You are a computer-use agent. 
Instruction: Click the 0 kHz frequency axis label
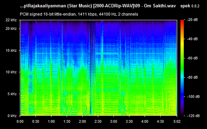point(12,116)
